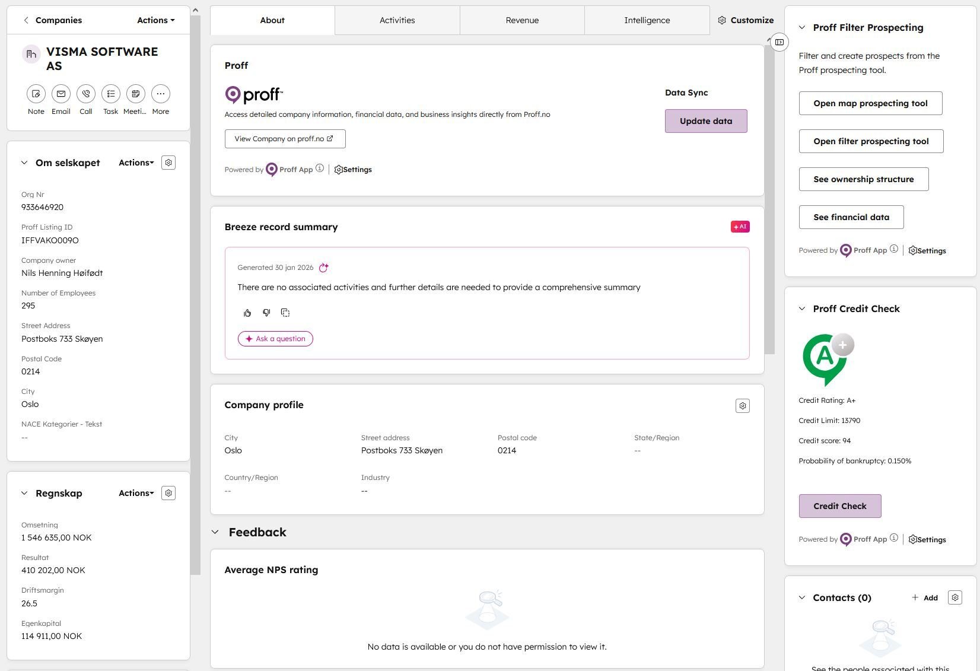Collapse the Contacts (0) panel
980x671 pixels.
[802, 597]
